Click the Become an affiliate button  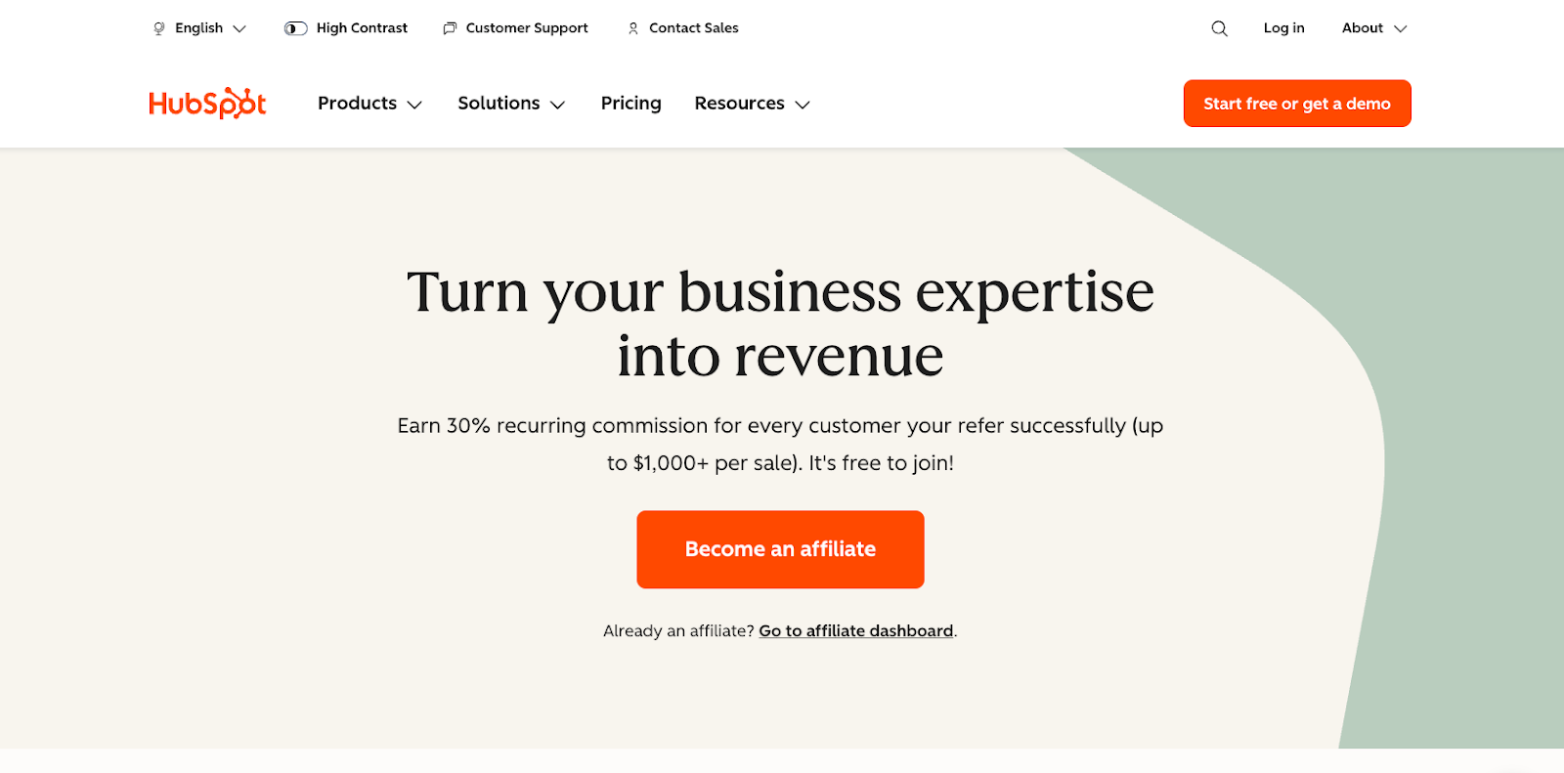coord(780,549)
